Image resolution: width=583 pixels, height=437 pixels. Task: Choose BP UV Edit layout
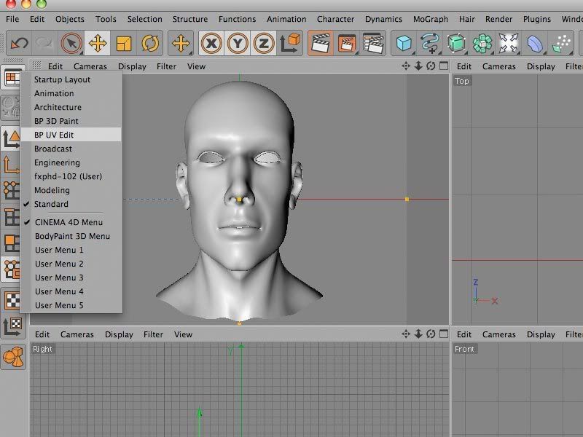[54, 135]
